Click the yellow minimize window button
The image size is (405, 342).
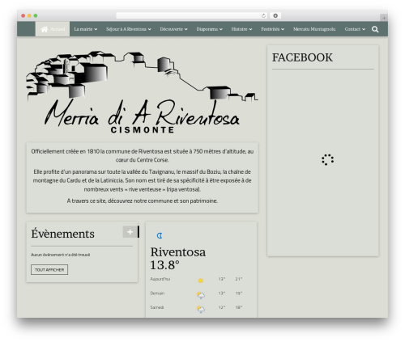(x=29, y=15)
